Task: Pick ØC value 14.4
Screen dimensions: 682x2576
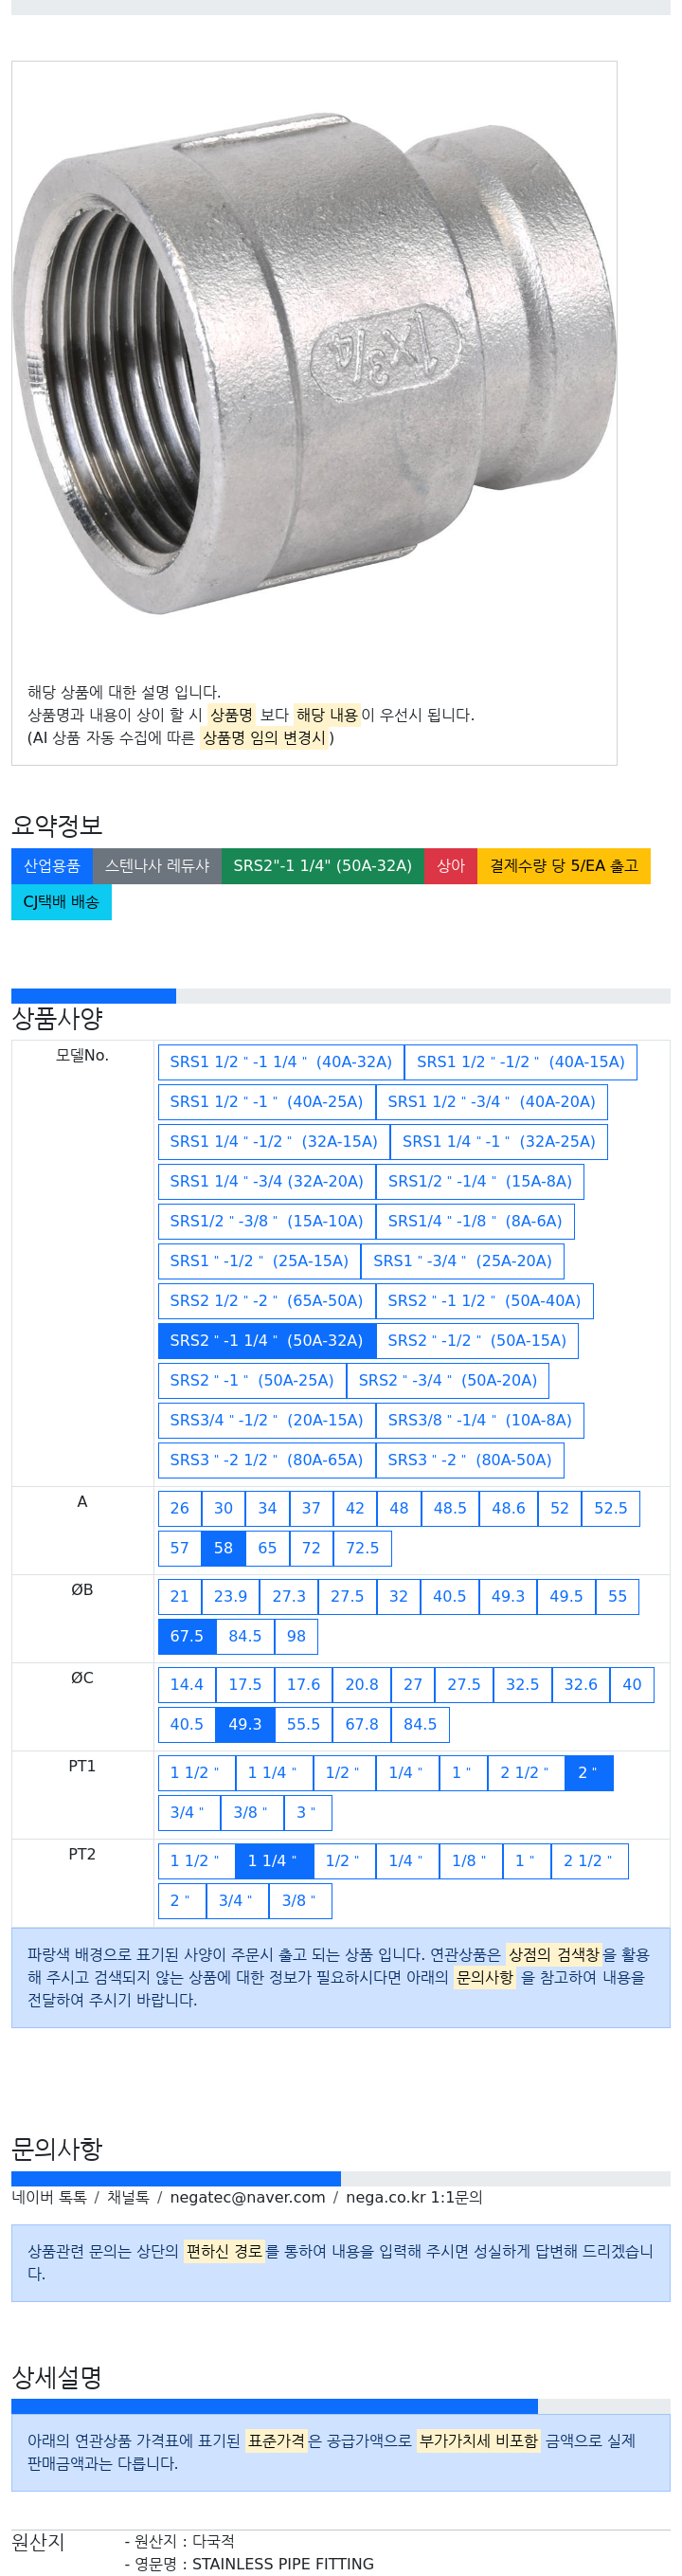Action: pos(187,1683)
